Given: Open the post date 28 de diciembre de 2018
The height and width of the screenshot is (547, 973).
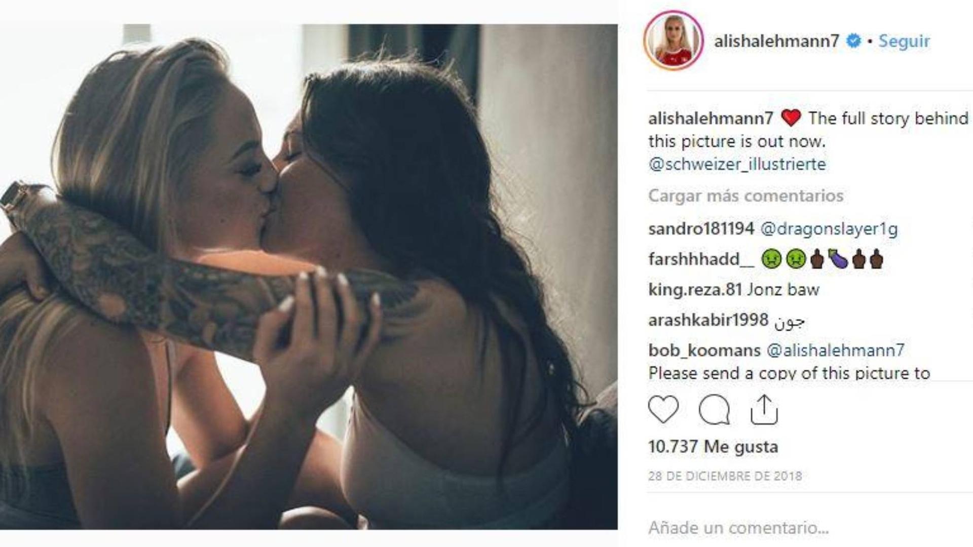Looking at the screenshot, I should point(725,476).
